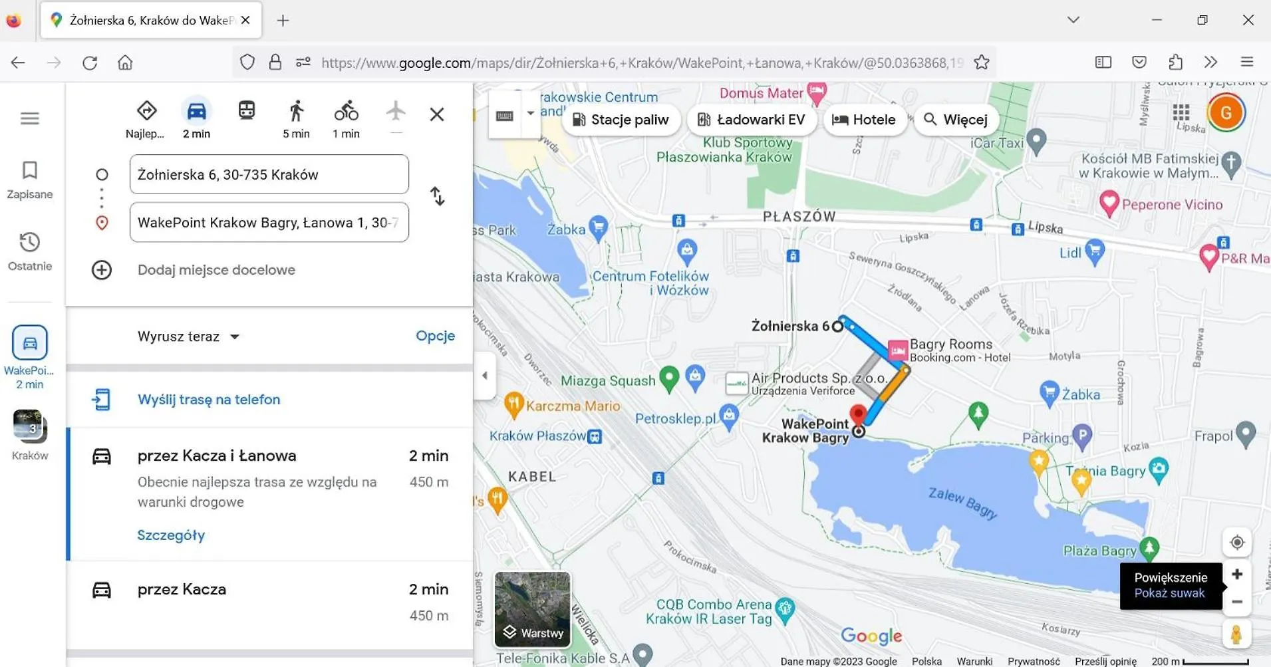Collapse the side panel arrow
Viewport: 1271px width, 667px height.
[484, 376]
